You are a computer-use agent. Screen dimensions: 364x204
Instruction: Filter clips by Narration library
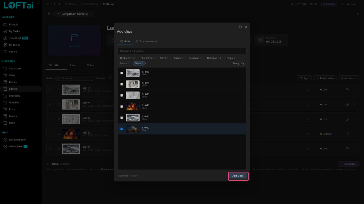(214, 58)
